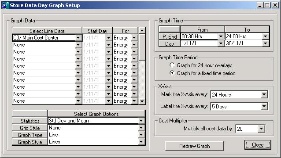Viewport: 281px width, 158px height.
Task: Click the 'Select Line Data' column header
Action: (x=47, y=31)
